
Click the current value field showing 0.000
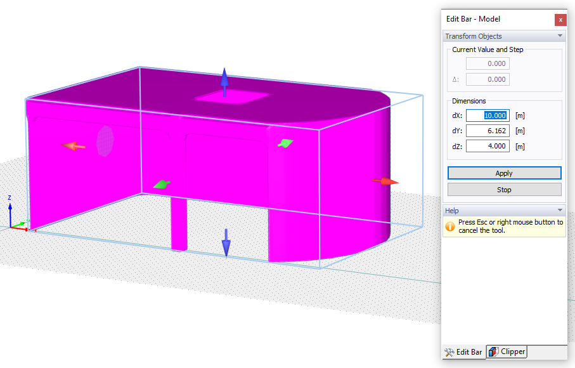click(x=488, y=63)
